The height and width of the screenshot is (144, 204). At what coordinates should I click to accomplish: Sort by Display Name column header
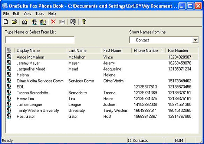click(x=40, y=50)
